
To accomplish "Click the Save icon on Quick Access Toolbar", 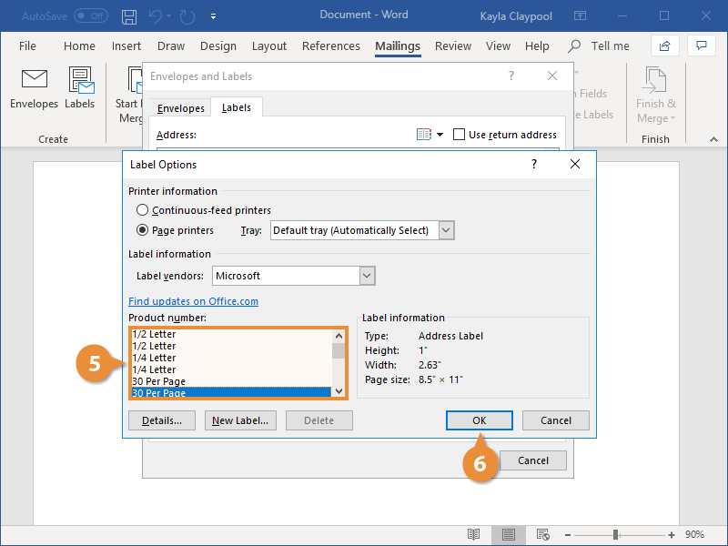I will (128, 15).
